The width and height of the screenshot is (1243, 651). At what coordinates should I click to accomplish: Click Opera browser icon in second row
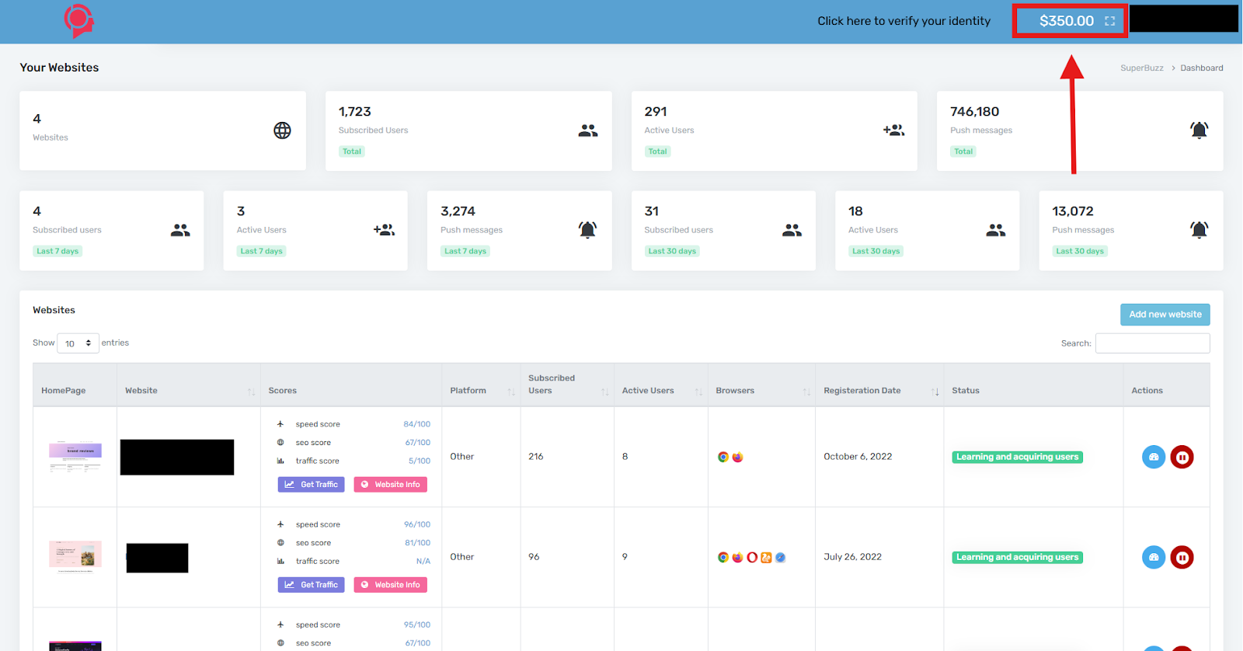tap(752, 557)
